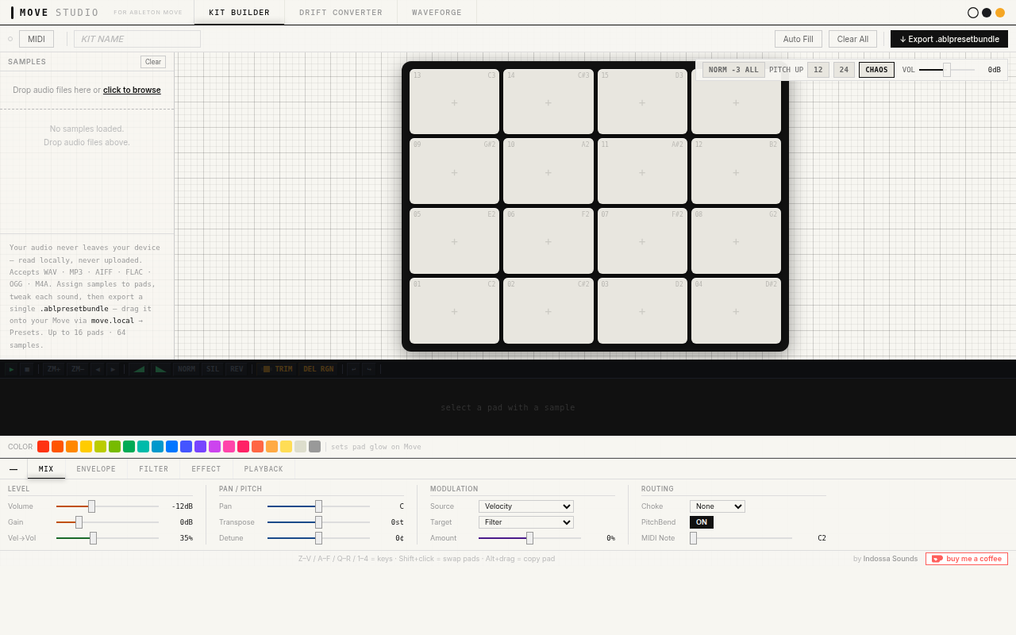Click the SIL silence button

pyautogui.click(x=213, y=369)
